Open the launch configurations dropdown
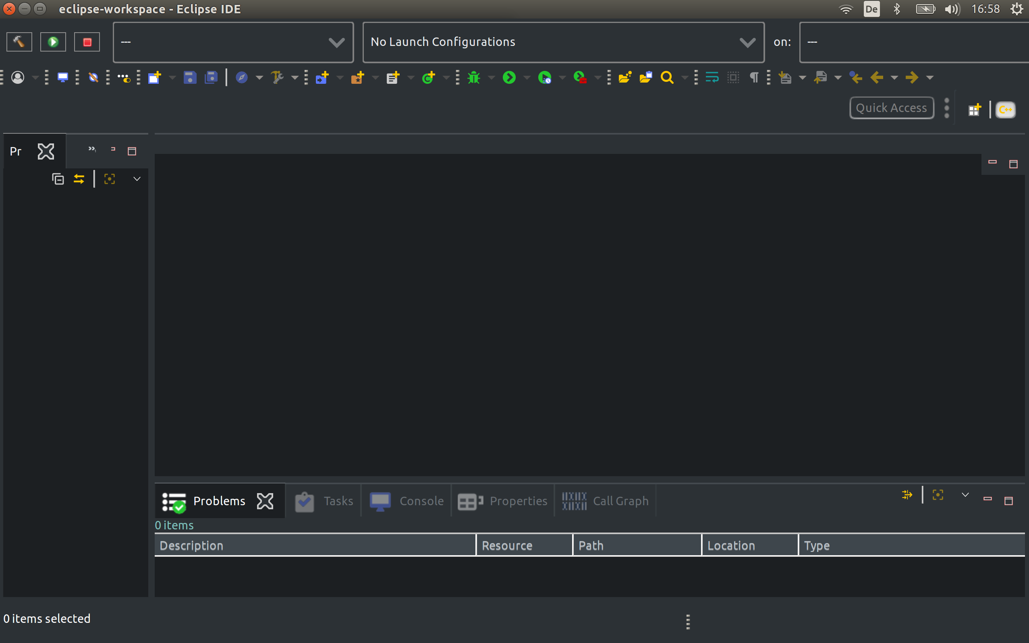Image resolution: width=1029 pixels, height=643 pixels. pos(747,41)
